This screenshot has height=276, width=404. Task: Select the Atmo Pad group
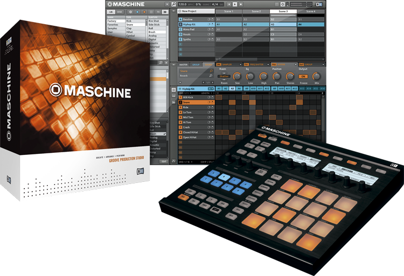point(196,30)
